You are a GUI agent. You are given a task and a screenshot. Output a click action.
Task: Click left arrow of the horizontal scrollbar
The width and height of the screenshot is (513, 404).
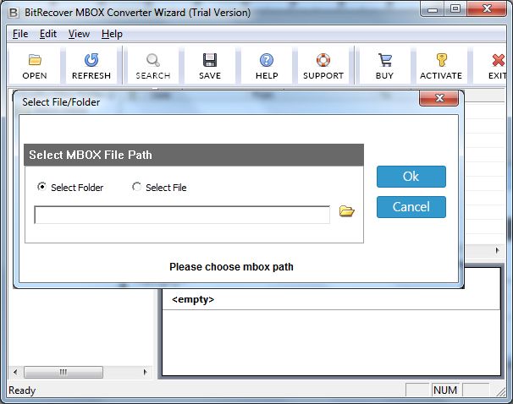coord(15,372)
